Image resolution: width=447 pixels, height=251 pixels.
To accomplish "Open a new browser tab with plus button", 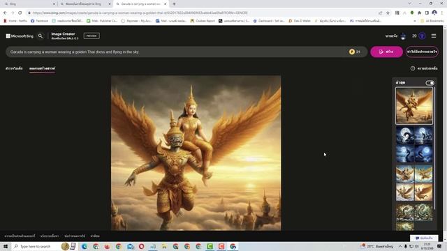I will (x=174, y=4).
